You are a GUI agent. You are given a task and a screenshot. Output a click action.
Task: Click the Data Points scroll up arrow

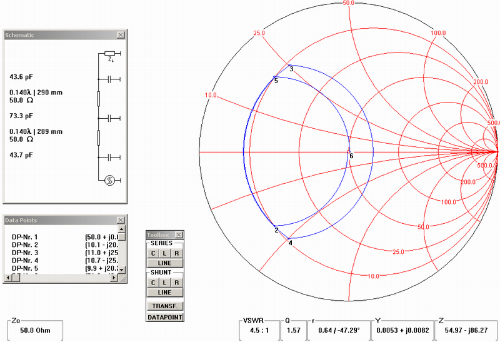click(x=121, y=229)
